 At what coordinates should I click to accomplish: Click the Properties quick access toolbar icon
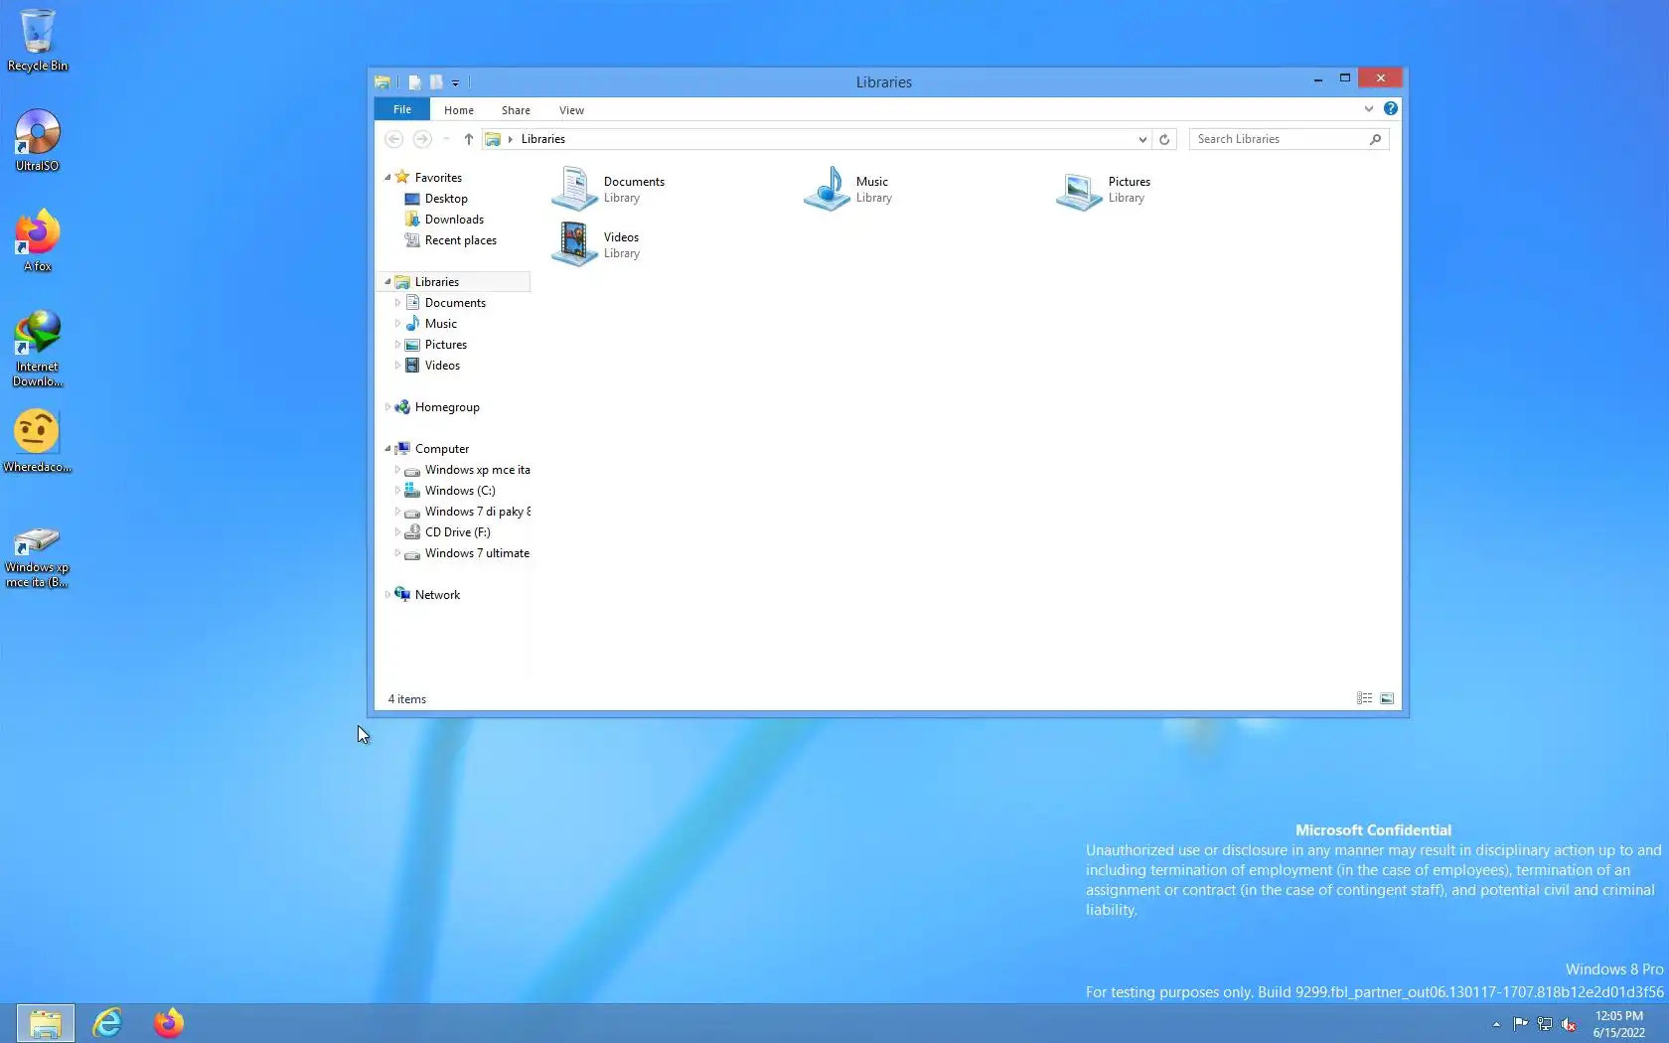[x=414, y=82]
